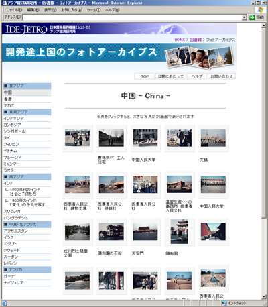The image size is (268, 307).
Task: Open the 四季青人民公社 供銷社 thumbnail
Action: click(x=111, y=185)
